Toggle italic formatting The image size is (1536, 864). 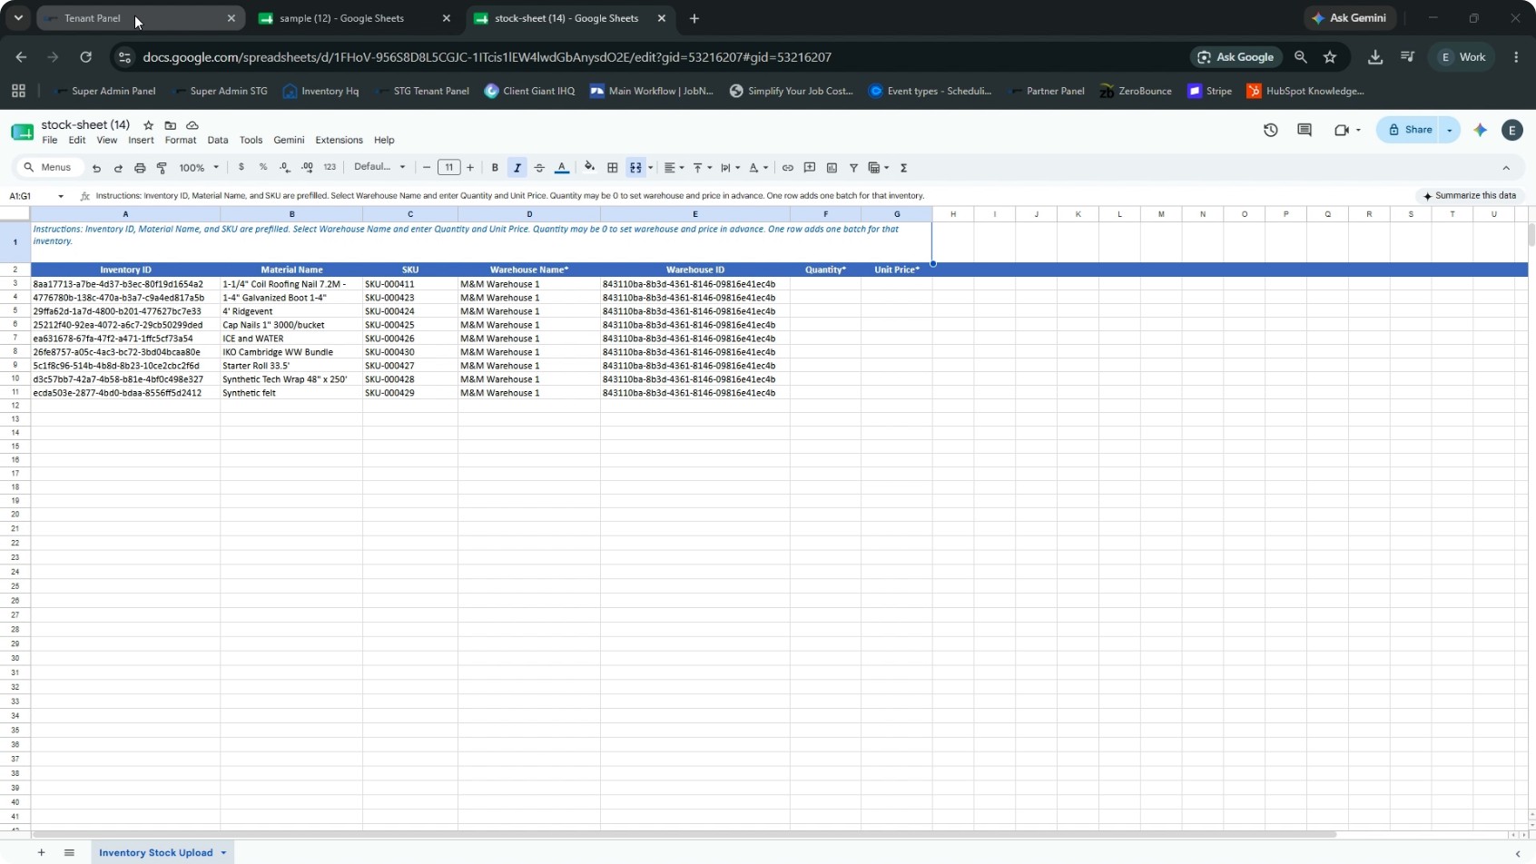pos(517,168)
